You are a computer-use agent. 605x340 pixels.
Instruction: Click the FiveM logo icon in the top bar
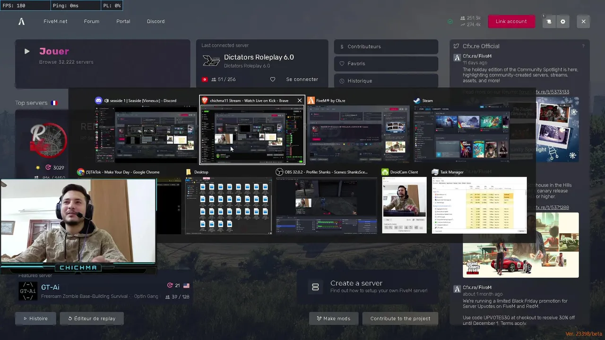(21, 21)
